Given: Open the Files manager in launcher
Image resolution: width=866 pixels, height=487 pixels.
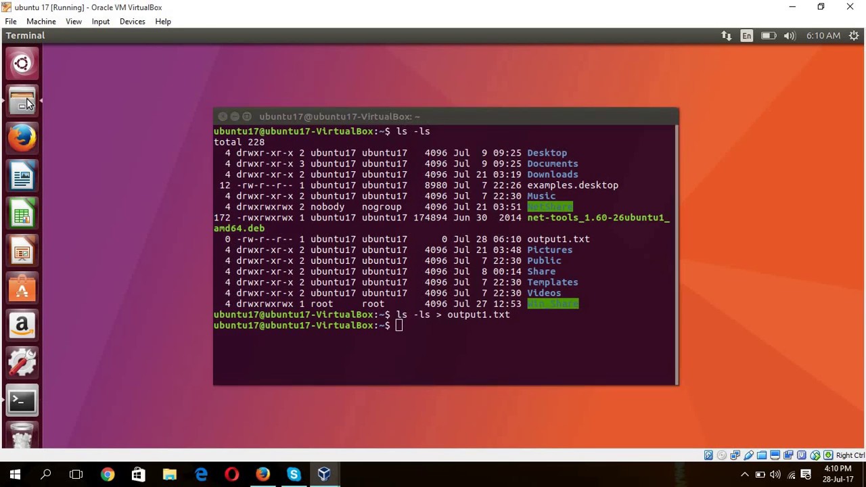Looking at the screenshot, I should coord(22,101).
